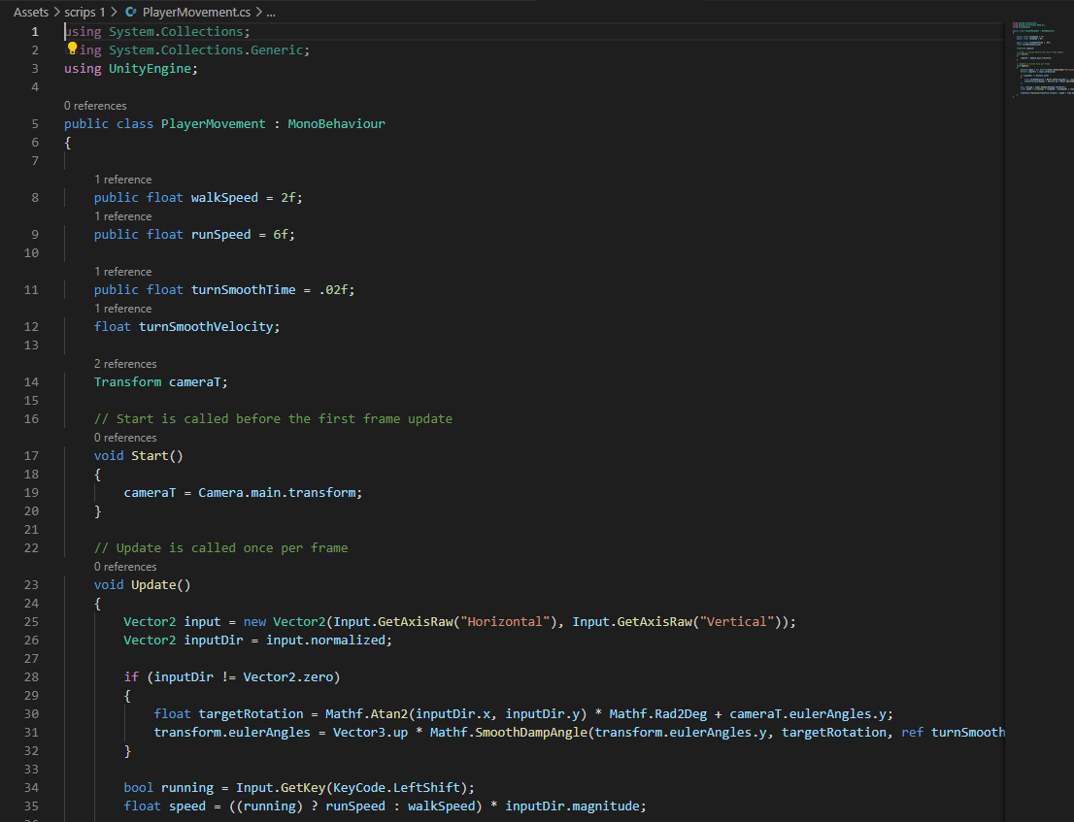Click "1 reference" above turnSmoothVelocity
Image resolution: width=1074 pixels, height=822 pixels.
(x=122, y=308)
